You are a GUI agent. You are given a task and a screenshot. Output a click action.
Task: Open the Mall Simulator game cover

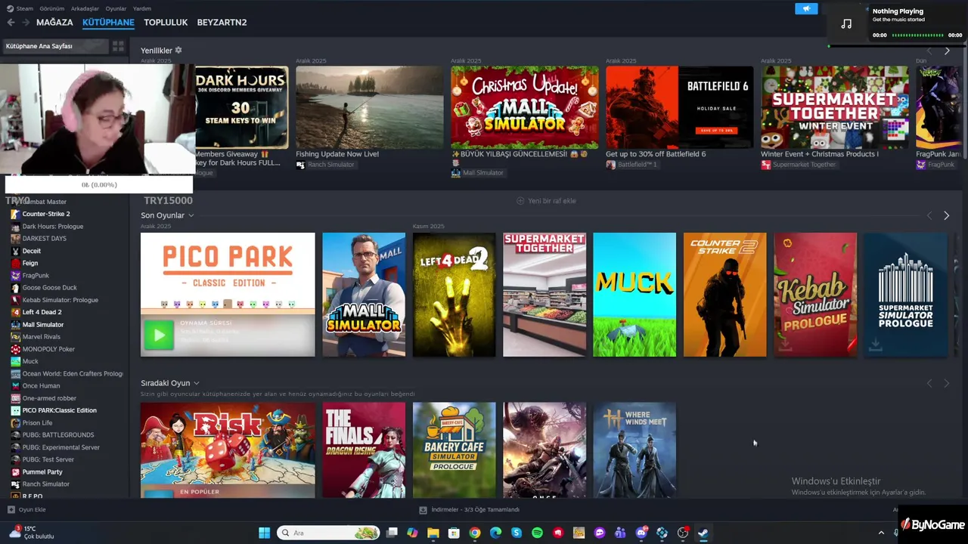364,295
